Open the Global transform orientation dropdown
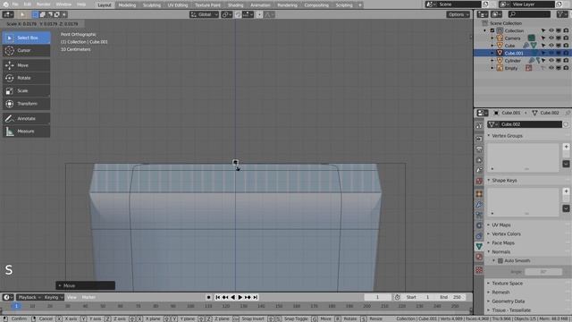This screenshot has width=572, height=322. [x=204, y=14]
